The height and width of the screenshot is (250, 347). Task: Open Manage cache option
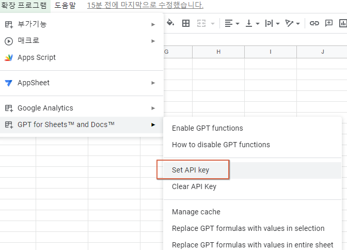tap(253, 212)
